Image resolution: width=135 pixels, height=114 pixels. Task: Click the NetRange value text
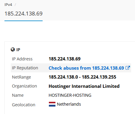pos(82,77)
